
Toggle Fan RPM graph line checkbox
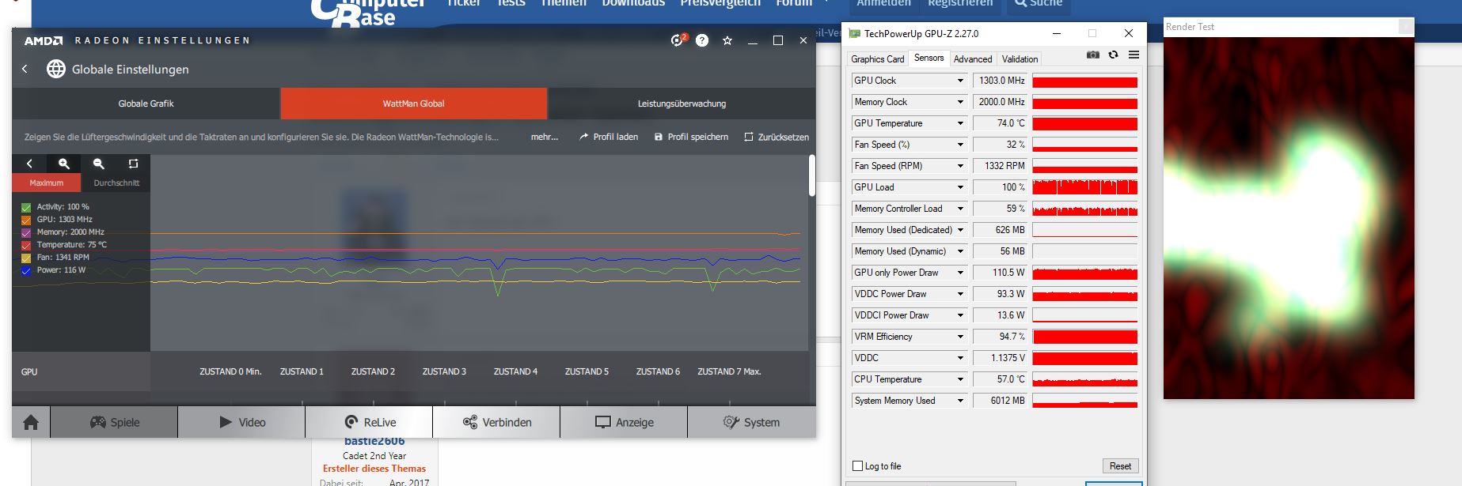point(26,258)
